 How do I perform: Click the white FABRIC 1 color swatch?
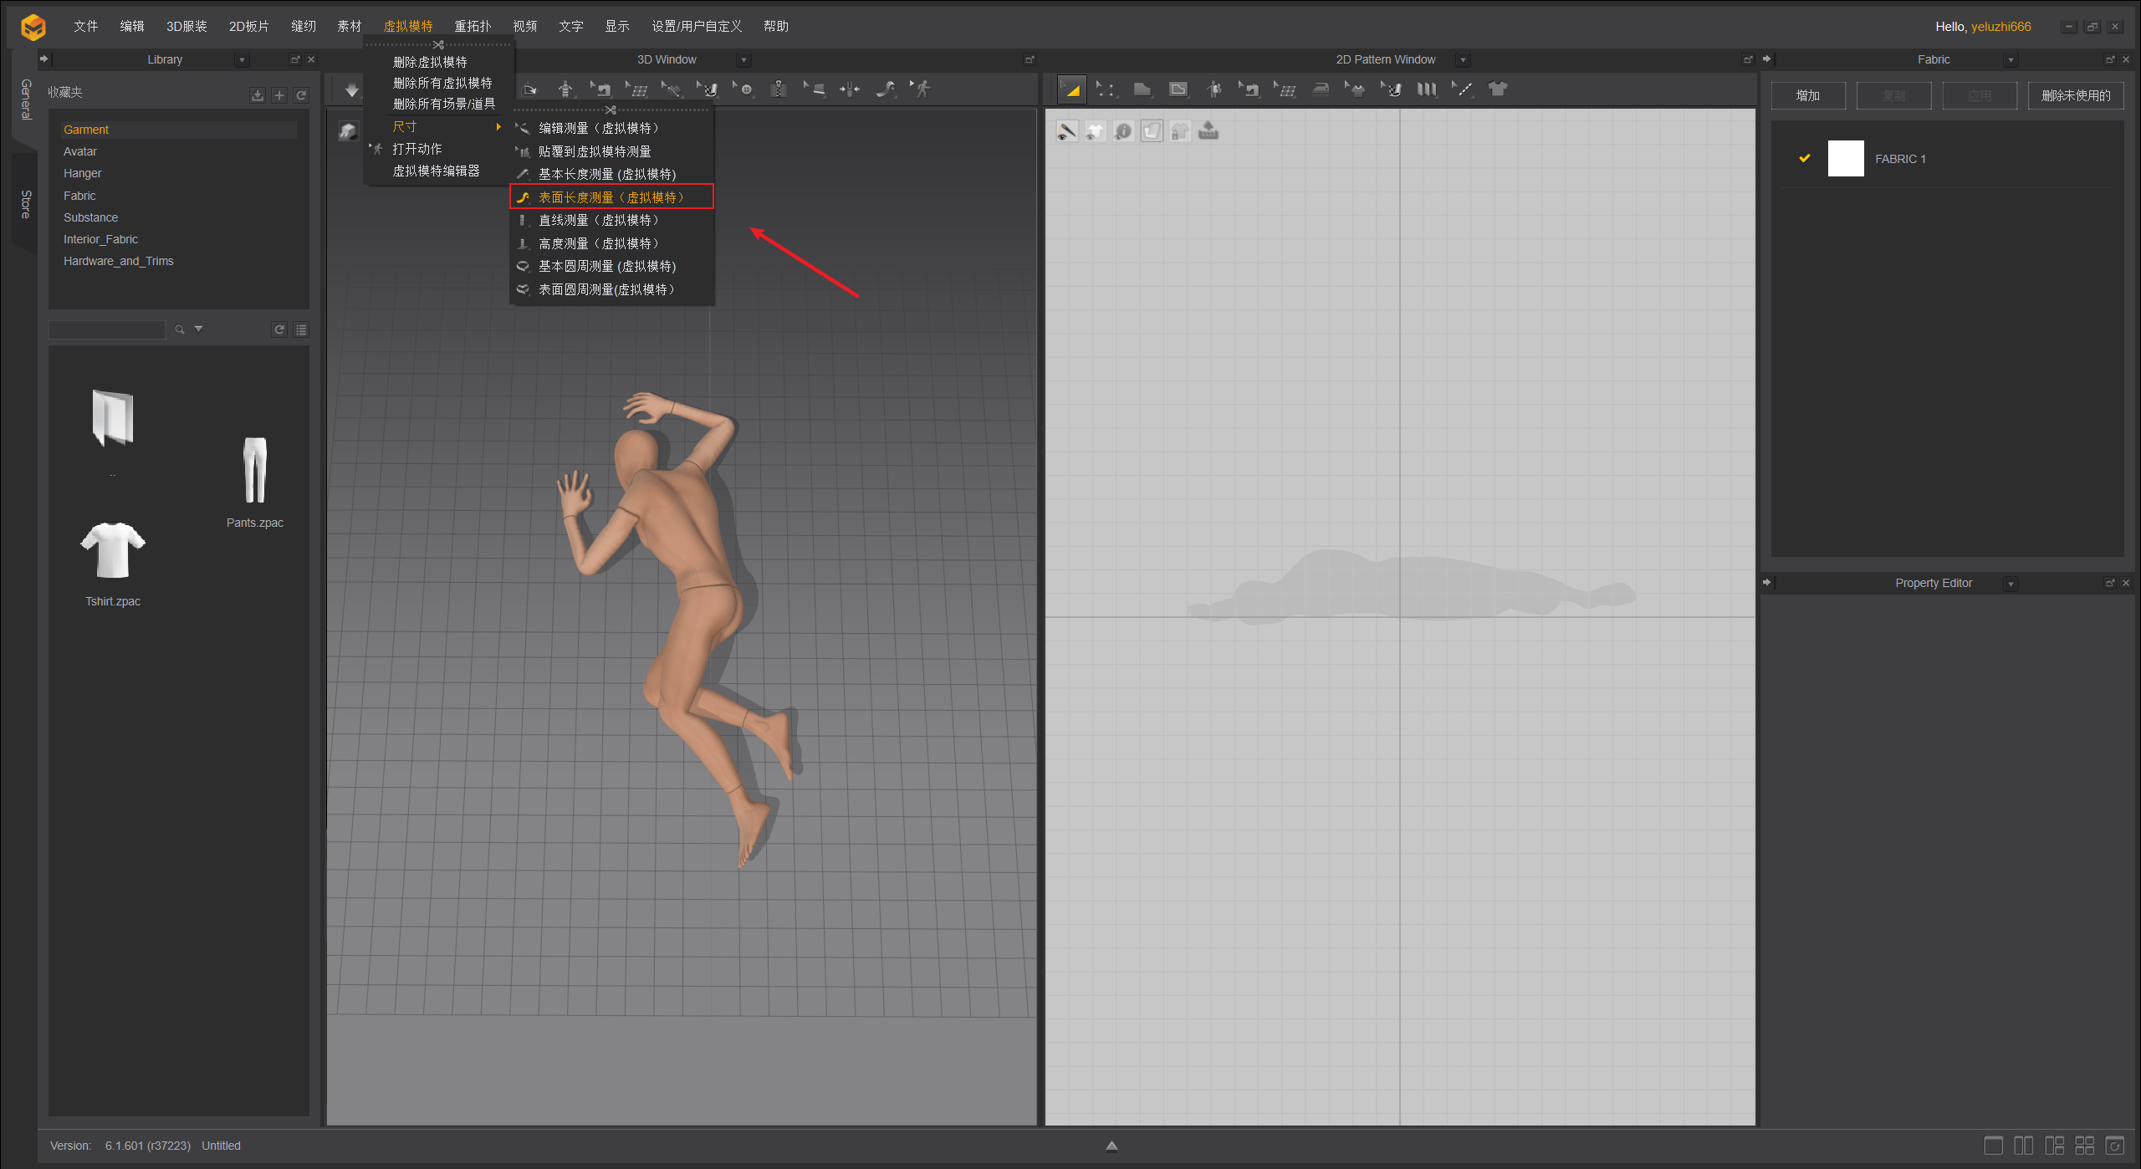(x=1845, y=158)
